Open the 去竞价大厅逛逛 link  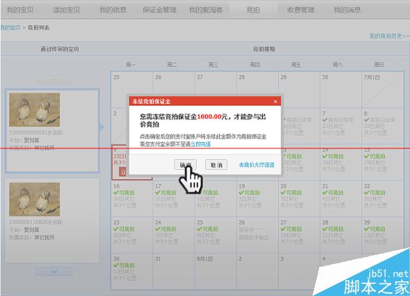256,164
